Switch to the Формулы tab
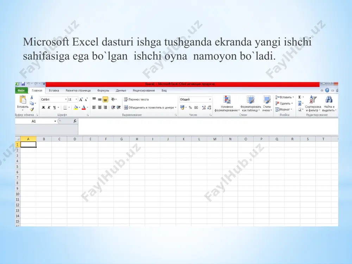 pyautogui.click(x=103, y=90)
